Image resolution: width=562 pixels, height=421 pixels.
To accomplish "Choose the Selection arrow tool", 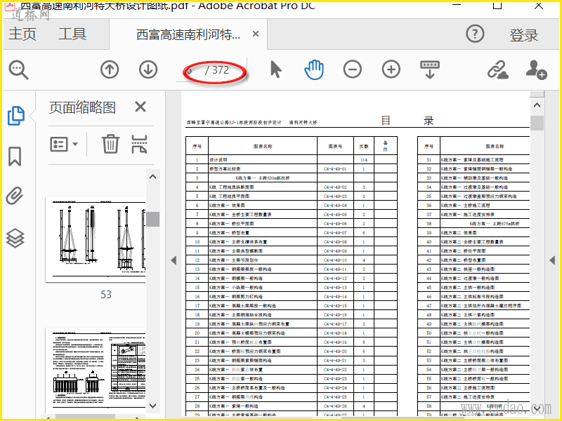I will (x=275, y=69).
